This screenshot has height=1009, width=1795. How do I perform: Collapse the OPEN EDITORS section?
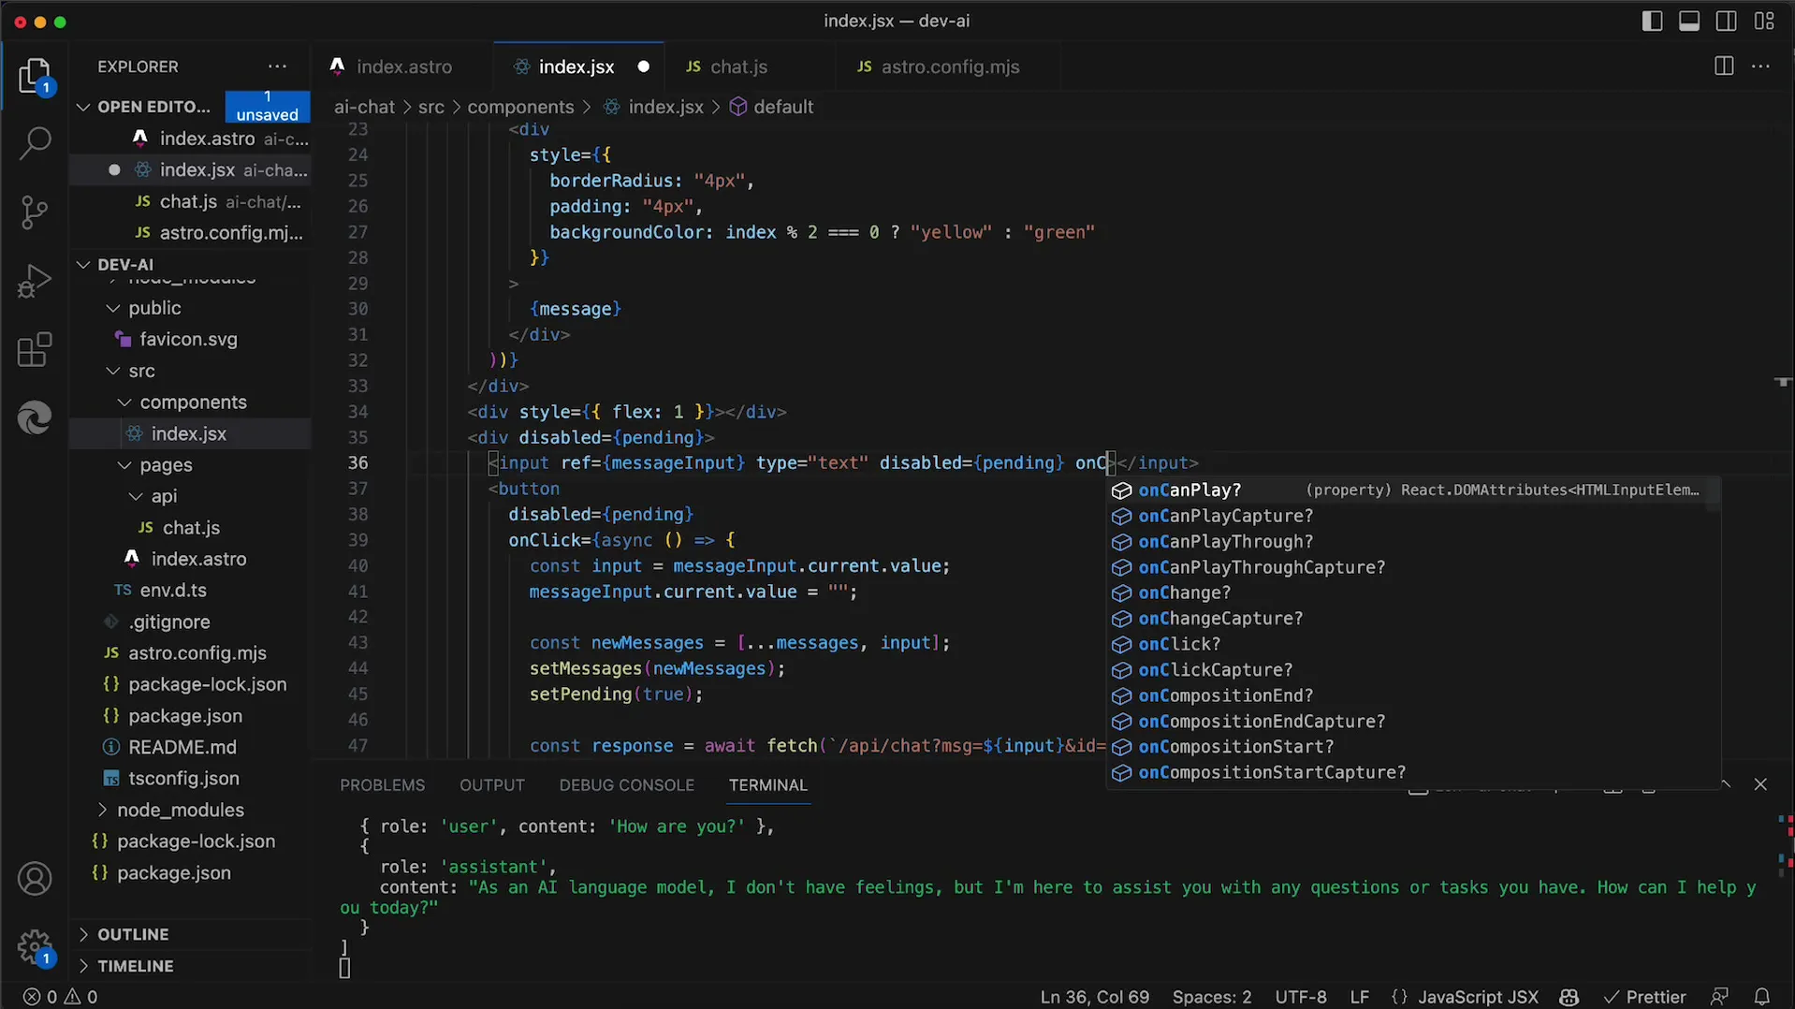pos(83,107)
